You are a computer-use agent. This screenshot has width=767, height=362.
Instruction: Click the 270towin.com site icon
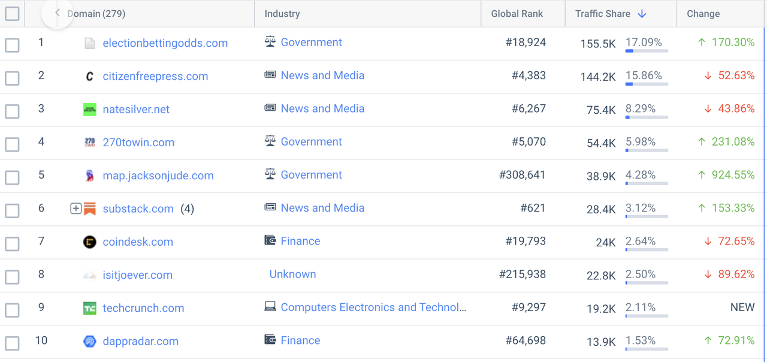[x=89, y=143]
